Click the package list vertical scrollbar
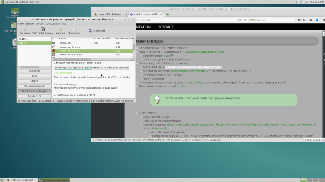This screenshot has height=182, width=325. pos(134,47)
